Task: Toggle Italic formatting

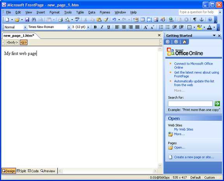Action: coord(102,27)
